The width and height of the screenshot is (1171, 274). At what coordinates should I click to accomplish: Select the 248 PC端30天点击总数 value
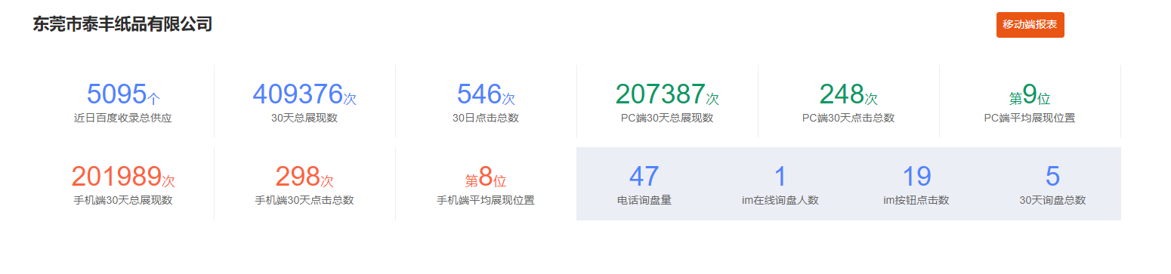coord(848,102)
